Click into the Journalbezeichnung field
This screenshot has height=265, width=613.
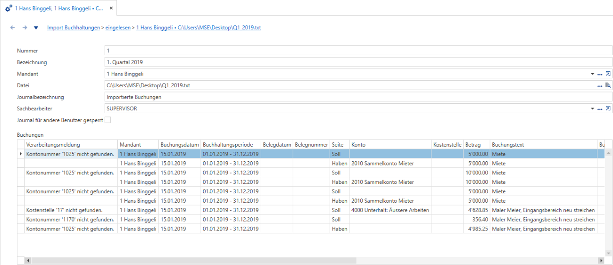point(358,97)
